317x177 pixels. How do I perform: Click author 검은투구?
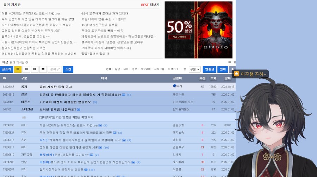click(x=178, y=147)
